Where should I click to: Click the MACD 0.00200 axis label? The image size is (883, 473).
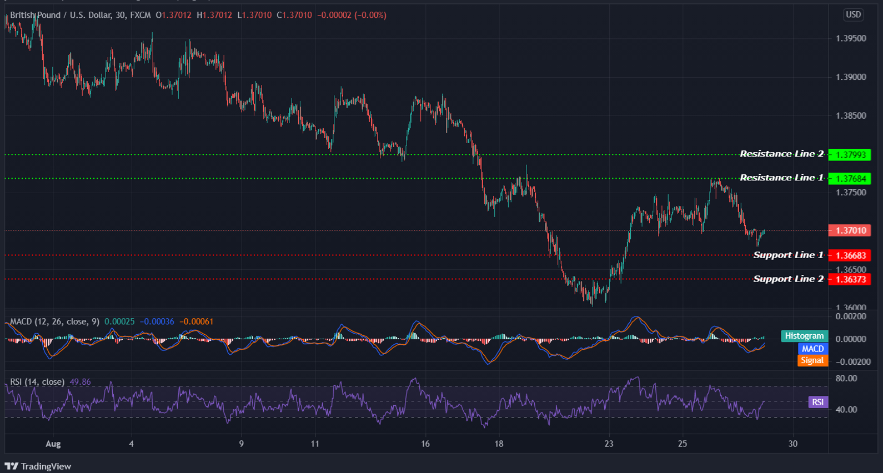(x=851, y=316)
